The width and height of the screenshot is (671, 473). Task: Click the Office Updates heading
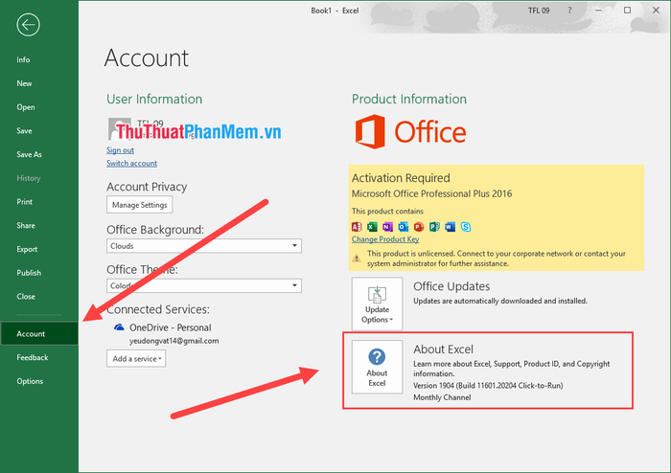pos(451,286)
